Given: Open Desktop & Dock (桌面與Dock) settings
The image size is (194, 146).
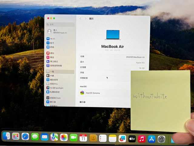Looking at the screenshot, I should 55,98.
